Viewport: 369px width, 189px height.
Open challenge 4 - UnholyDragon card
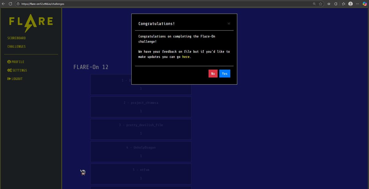(x=141, y=152)
